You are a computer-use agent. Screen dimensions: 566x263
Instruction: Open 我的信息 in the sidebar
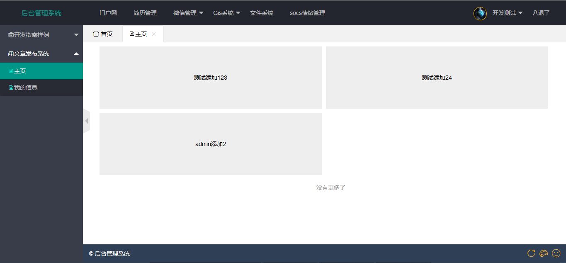[x=41, y=88]
